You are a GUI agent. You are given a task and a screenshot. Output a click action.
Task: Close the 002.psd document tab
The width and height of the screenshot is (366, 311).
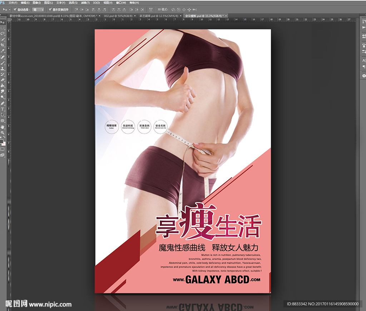pyautogui.click(x=135, y=16)
